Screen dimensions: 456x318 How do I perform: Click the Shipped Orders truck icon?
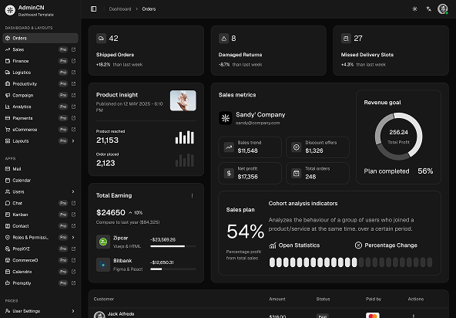coord(101,38)
